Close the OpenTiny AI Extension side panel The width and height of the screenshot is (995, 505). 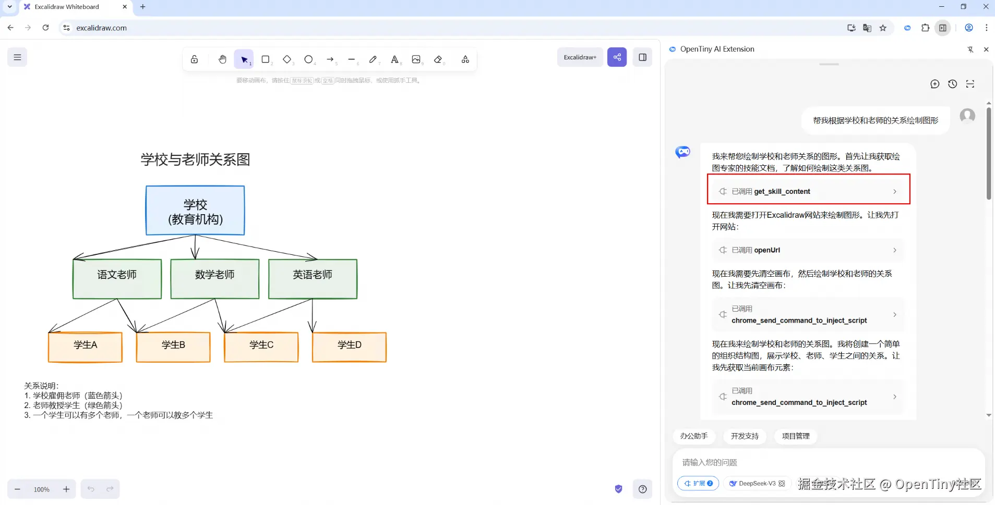[986, 50]
